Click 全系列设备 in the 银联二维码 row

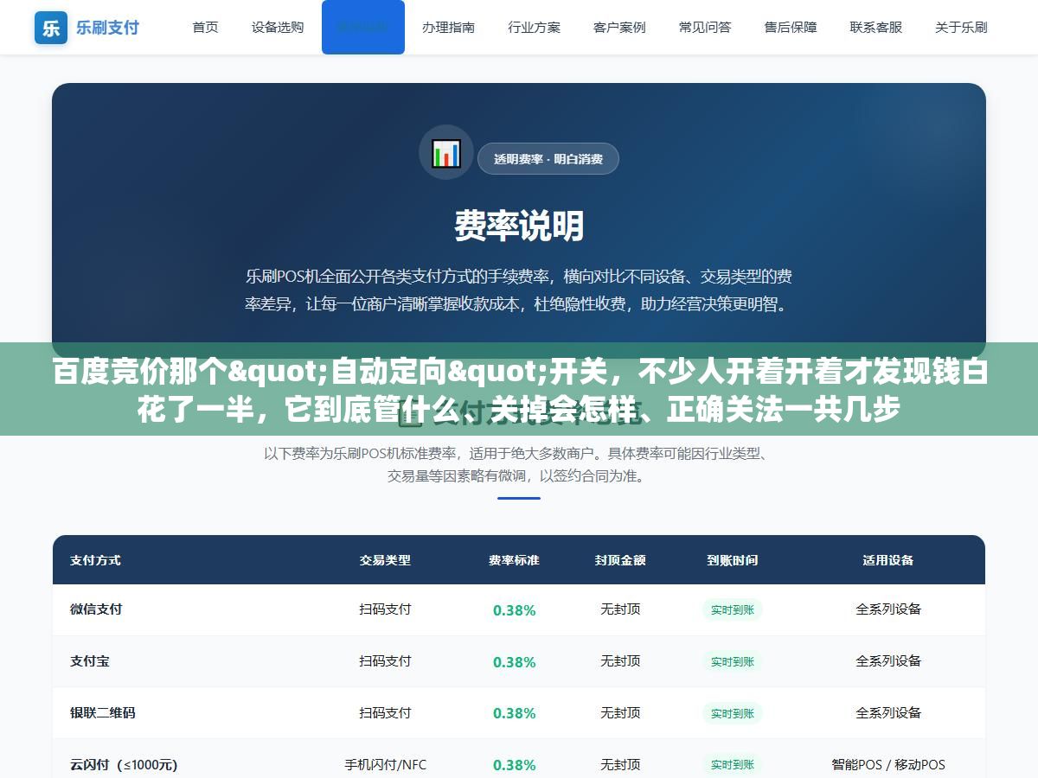click(888, 712)
